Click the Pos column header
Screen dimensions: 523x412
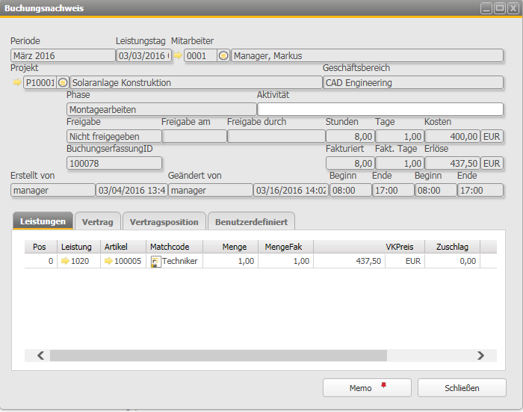pos(40,247)
